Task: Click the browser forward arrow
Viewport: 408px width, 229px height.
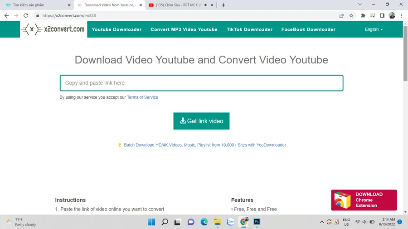Action: click(16, 15)
